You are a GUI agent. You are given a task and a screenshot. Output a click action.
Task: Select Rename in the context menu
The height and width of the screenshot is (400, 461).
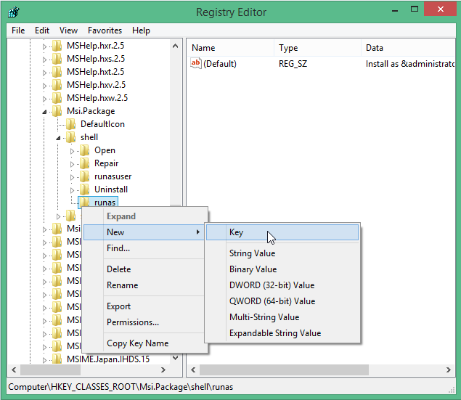(144, 285)
